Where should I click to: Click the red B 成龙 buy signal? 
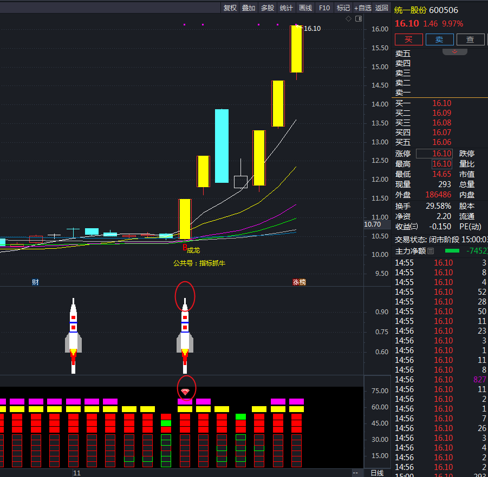[x=191, y=249]
